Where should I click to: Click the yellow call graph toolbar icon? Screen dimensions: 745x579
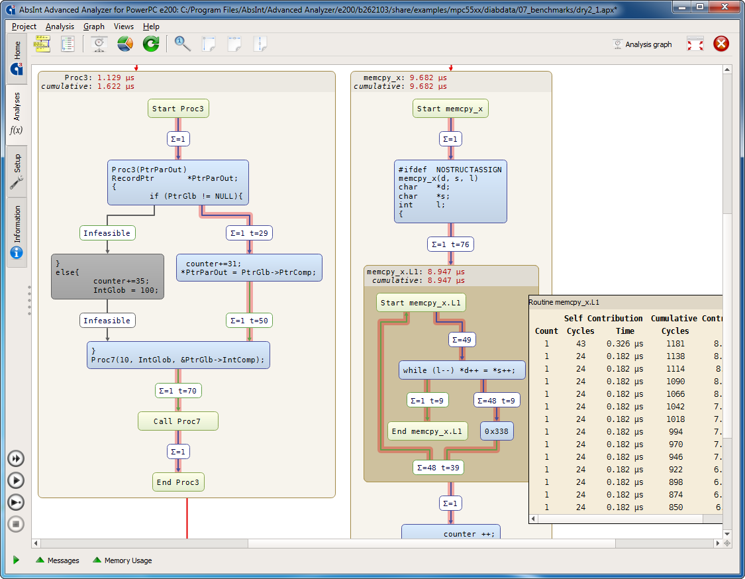[x=42, y=44]
